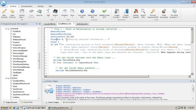Select the RemoveProgress command

click(19, 48)
